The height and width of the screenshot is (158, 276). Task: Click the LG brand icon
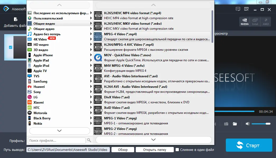pos(30,97)
